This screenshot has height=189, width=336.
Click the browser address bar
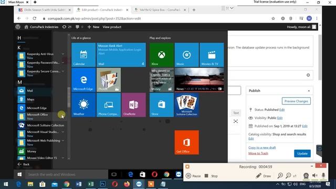[x=154, y=18]
